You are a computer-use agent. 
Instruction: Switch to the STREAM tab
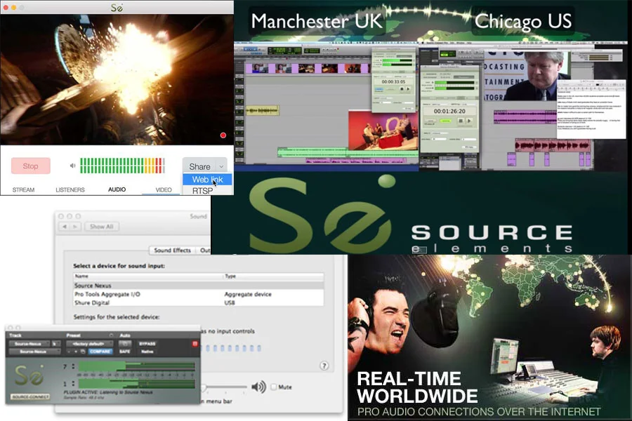[23, 189]
